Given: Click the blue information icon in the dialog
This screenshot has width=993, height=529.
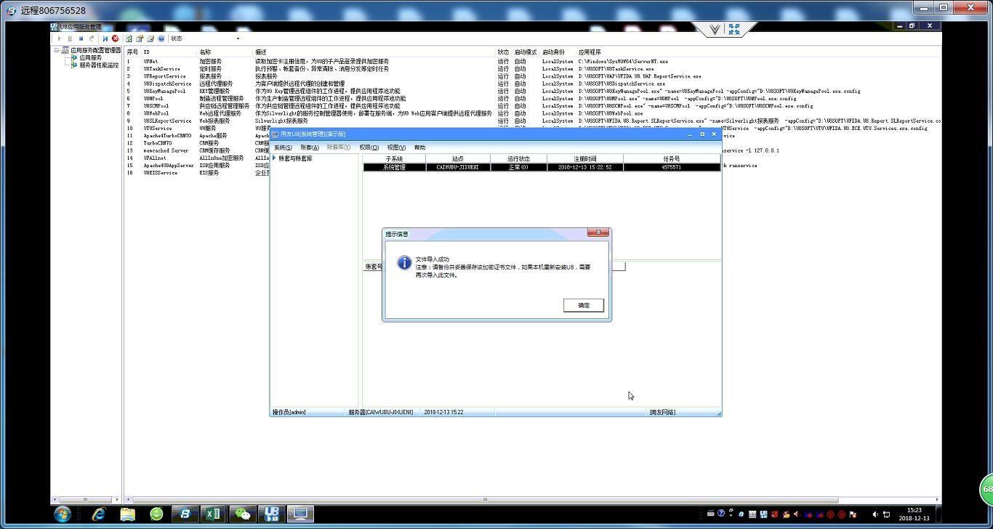Looking at the screenshot, I should (405, 263).
